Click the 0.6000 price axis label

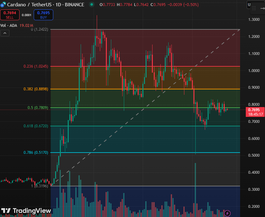click(254, 139)
